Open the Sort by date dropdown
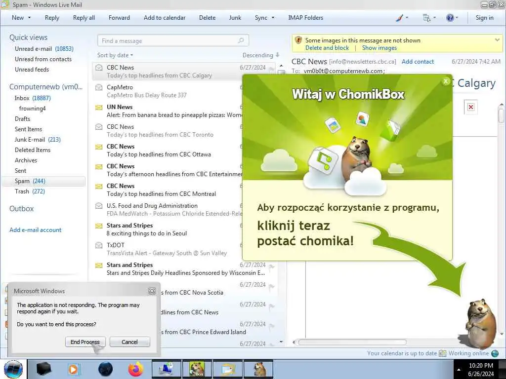The image size is (506, 379). [115, 55]
